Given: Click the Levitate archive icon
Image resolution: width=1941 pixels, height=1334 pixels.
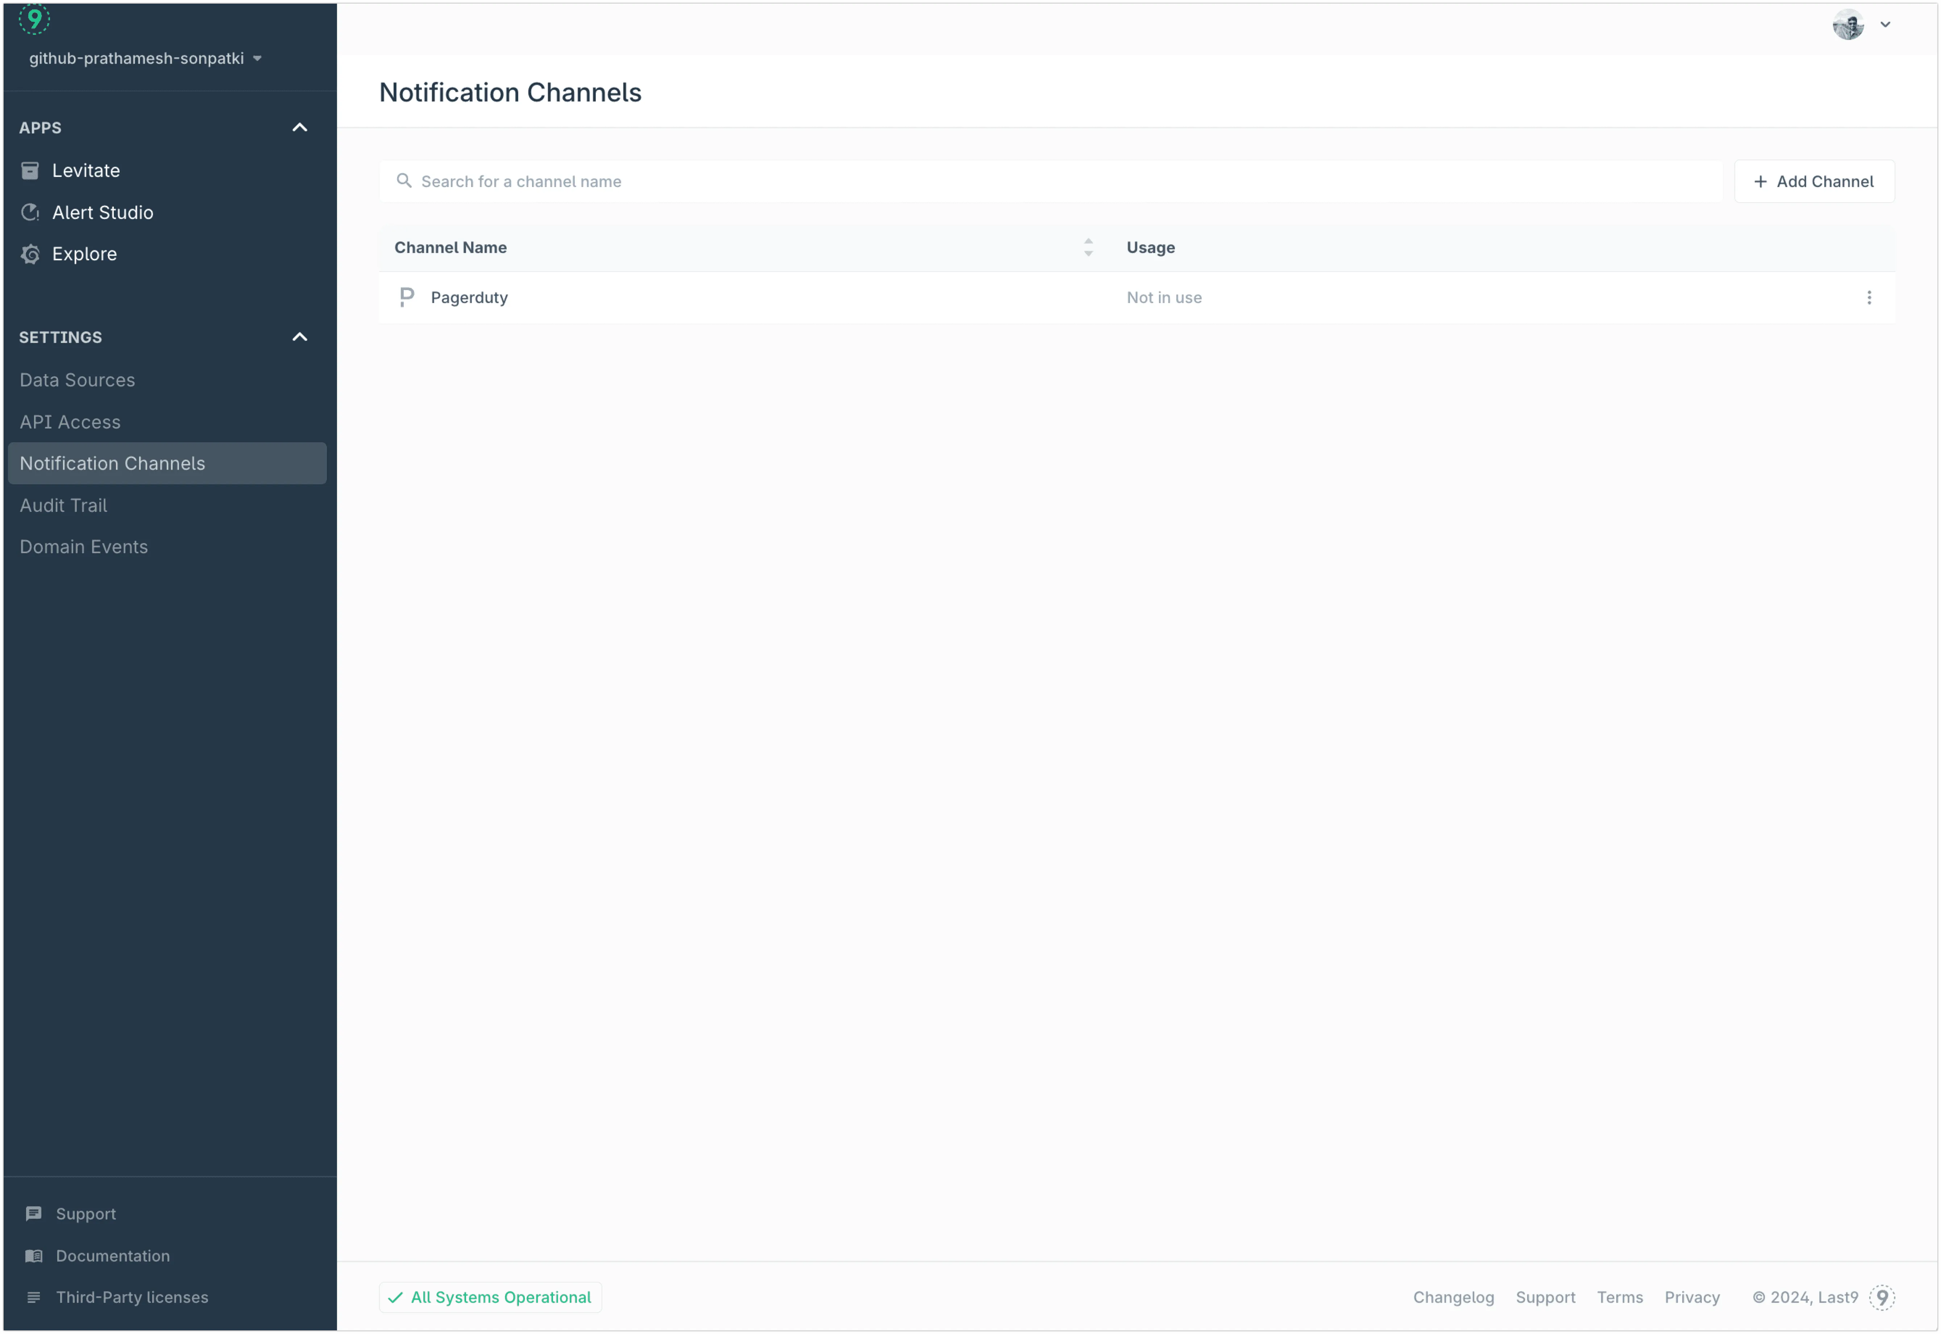Looking at the screenshot, I should [x=30, y=170].
